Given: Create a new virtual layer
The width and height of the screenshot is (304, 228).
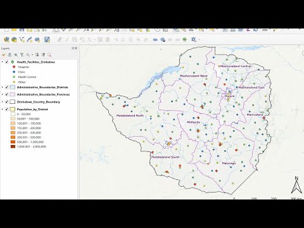Looking at the screenshot, I should (x=47, y=39).
